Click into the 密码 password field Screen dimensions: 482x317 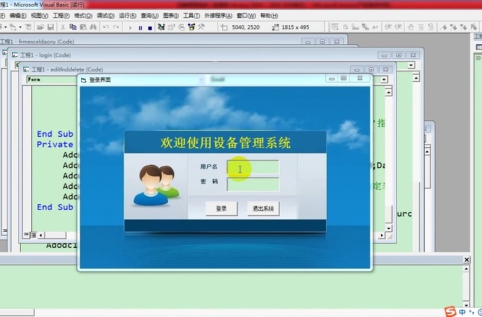[253, 184]
